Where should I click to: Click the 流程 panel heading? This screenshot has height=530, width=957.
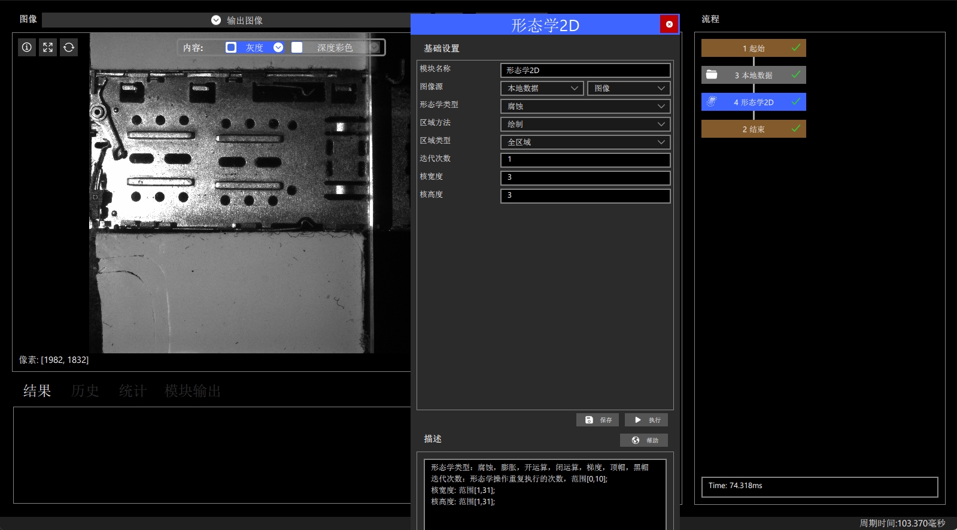(x=710, y=19)
